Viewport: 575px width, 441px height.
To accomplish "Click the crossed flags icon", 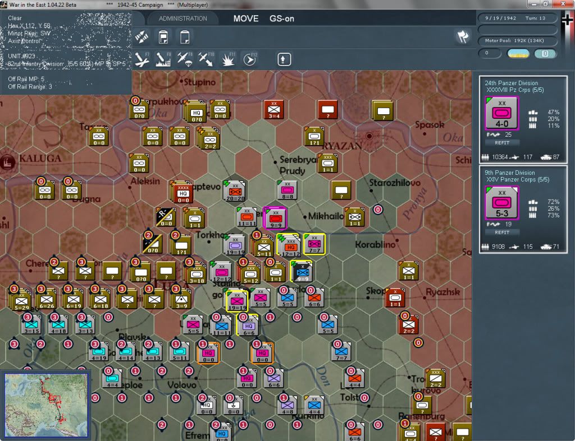I will [x=463, y=36].
